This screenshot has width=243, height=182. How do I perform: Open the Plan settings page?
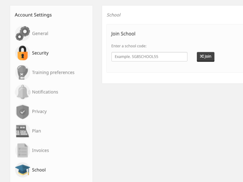point(36,131)
